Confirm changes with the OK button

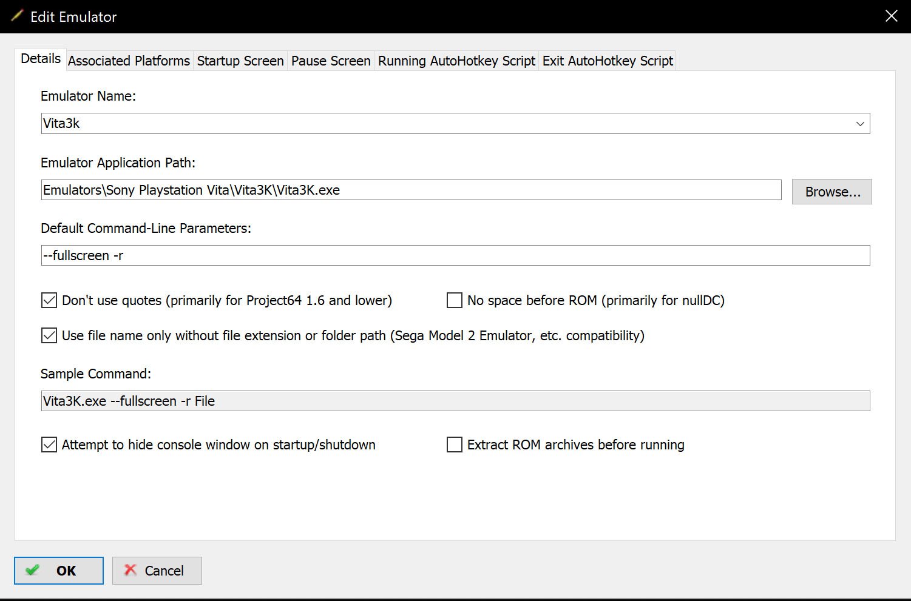point(59,571)
